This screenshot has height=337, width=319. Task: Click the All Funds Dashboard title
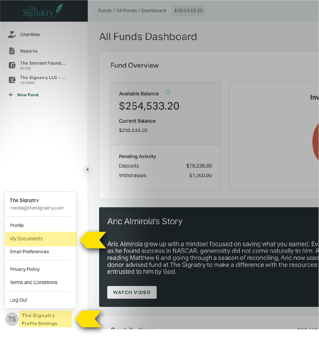pos(148,37)
